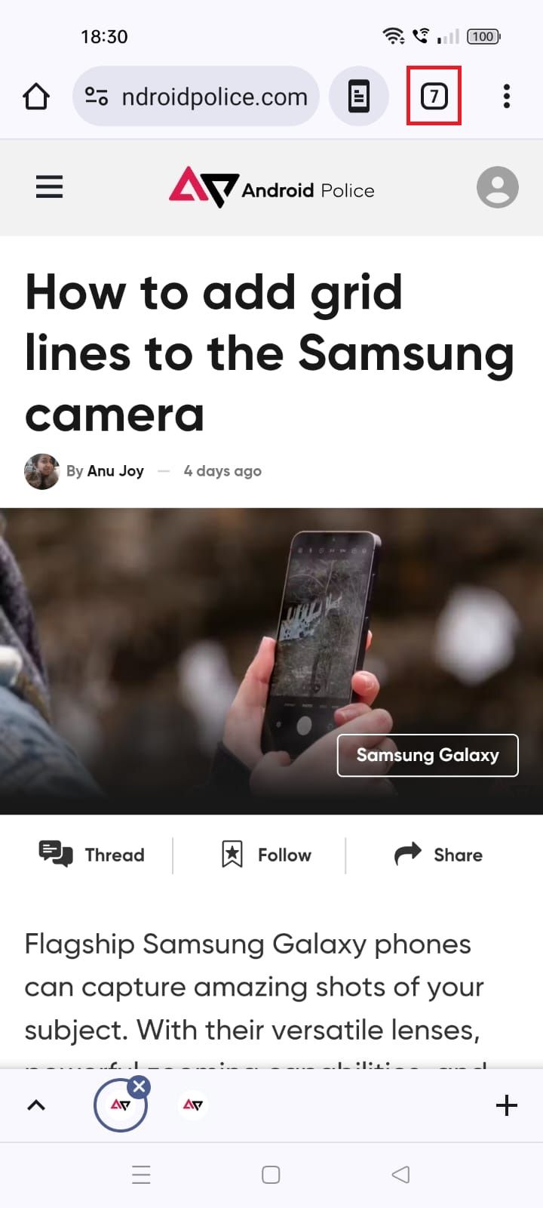543x1208 pixels.
Task: Open Android Police hamburger menu
Action: (x=50, y=187)
